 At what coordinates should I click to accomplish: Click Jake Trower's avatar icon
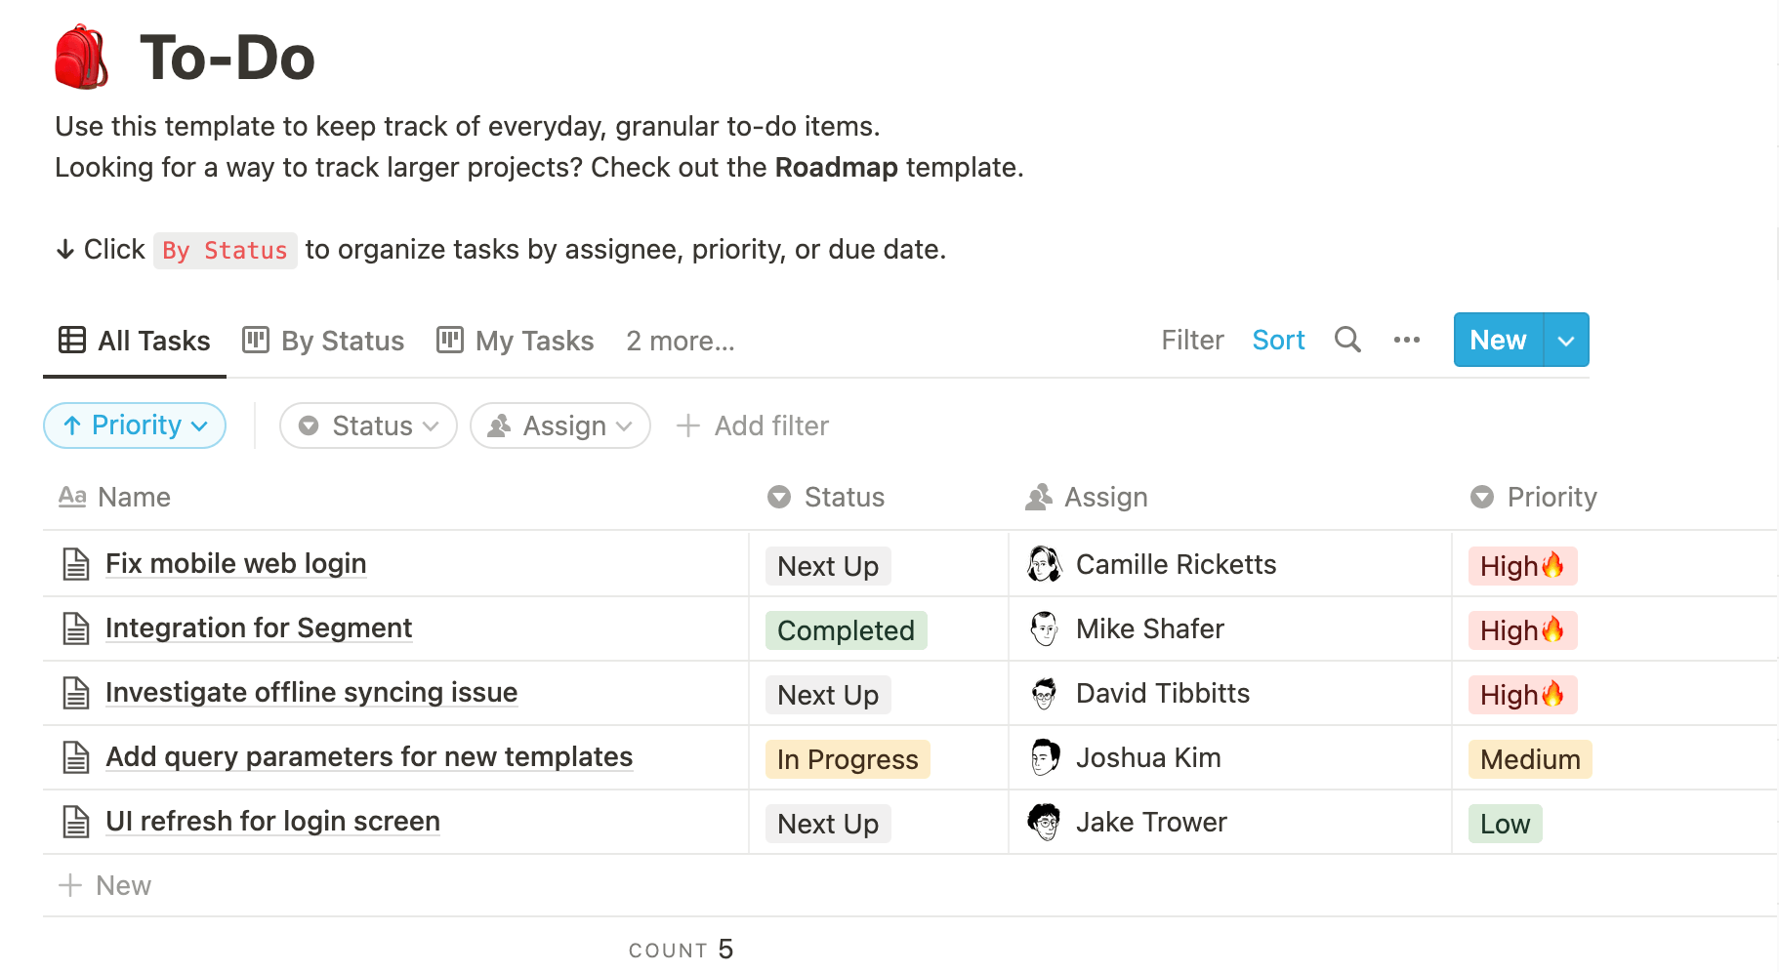click(x=1044, y=822)
